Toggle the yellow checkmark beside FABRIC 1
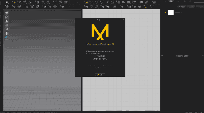This screenshot has width=204, height=113. click(166, 12)
